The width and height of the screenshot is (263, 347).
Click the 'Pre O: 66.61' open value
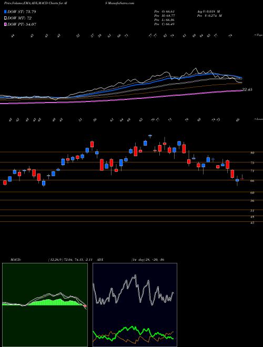tap(164, 12)
